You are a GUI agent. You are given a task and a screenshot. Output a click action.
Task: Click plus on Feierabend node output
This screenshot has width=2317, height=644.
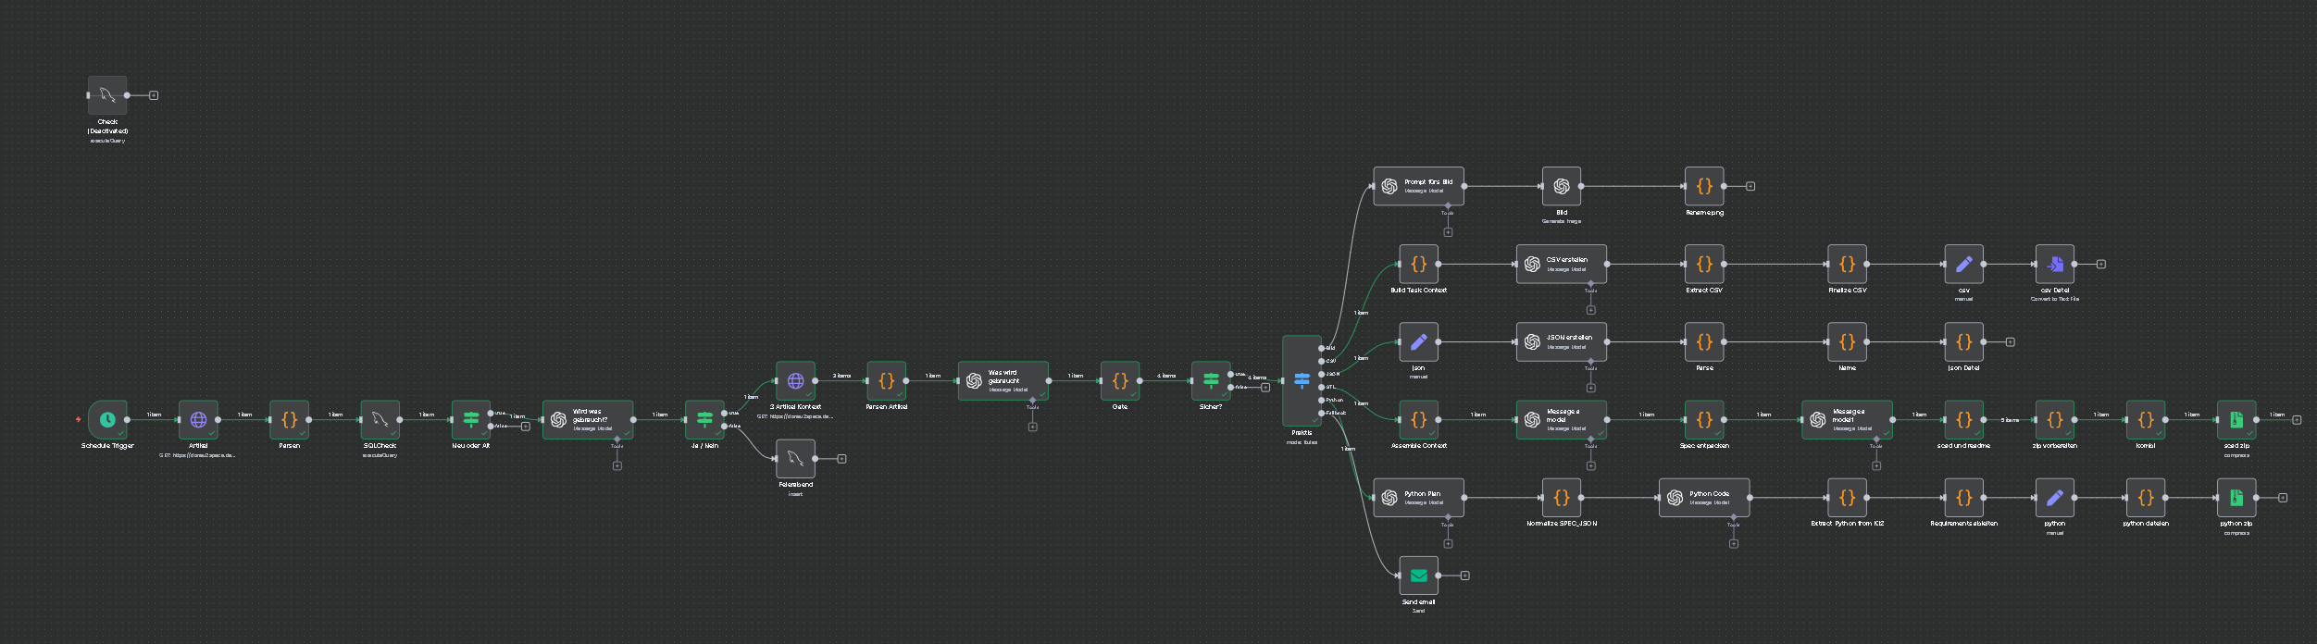point(841,459)
